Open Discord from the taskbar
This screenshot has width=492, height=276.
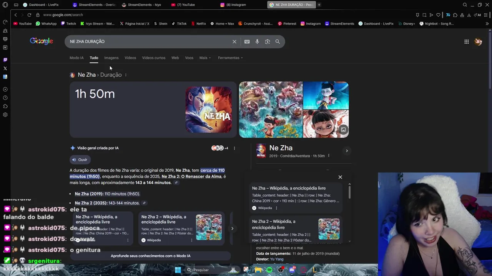pos(292,270)
